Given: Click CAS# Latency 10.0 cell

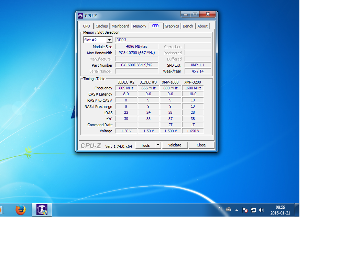Looking at the screenshot, I should pyautogui.click(x=193, y=94).
